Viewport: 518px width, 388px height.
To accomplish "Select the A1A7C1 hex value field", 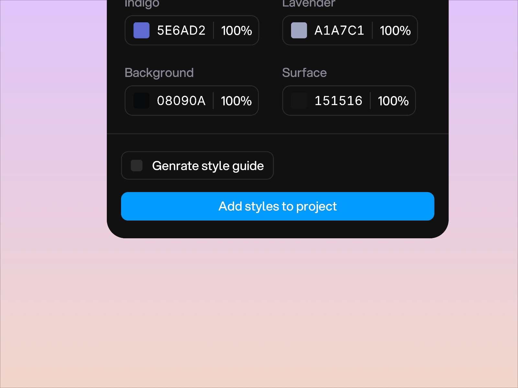I will click(339, 30).
